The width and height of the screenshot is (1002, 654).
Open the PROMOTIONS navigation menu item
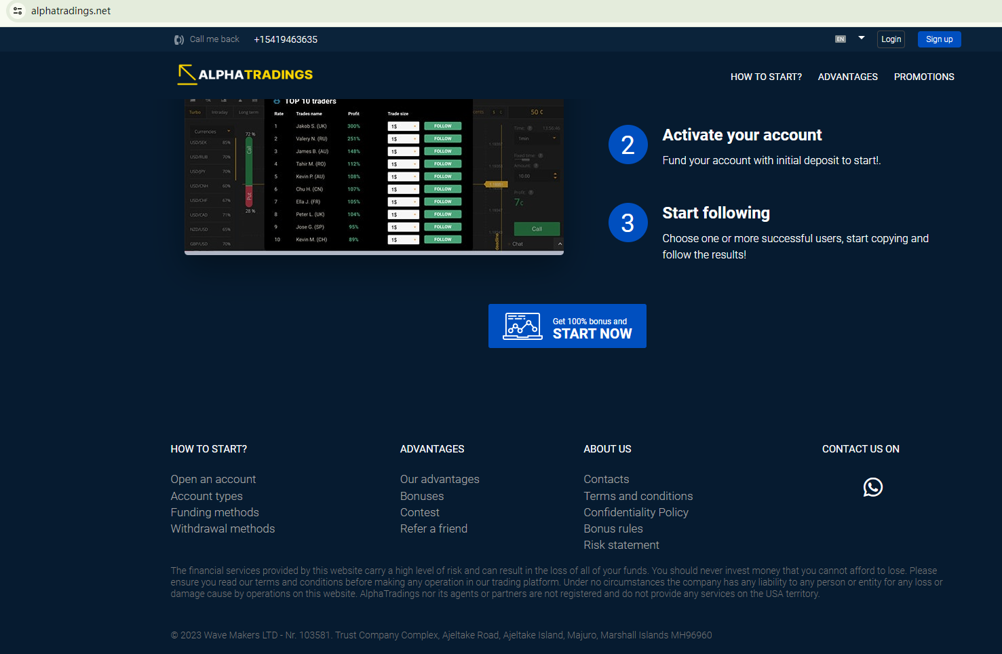pyautogui.click(x=923, y=77)
